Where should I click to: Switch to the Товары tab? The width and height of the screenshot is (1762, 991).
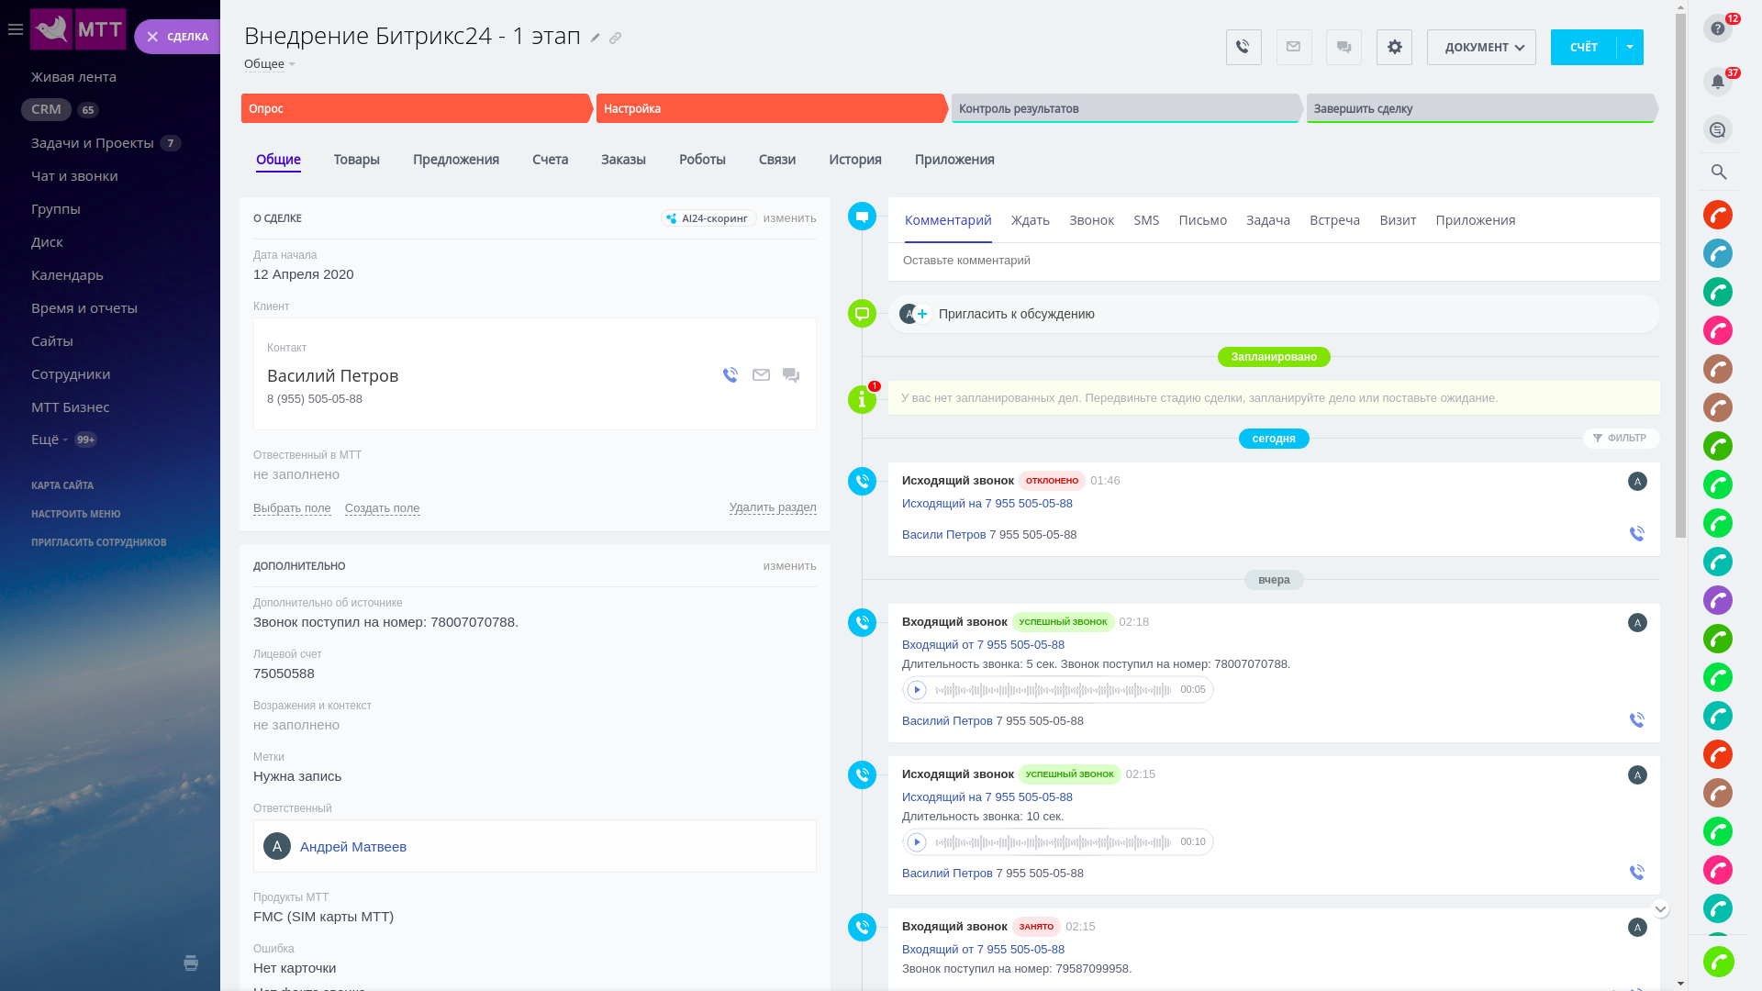tap(356, 160)
